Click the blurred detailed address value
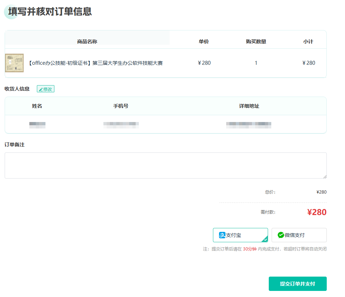Viewport: 345px width, 297px height. 249,125
